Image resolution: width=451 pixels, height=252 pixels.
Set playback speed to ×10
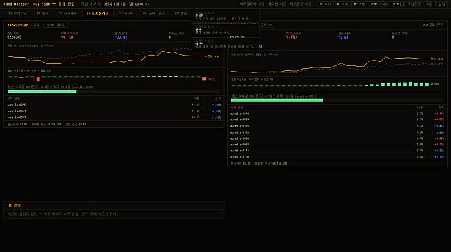pyautogui.click(x=325, y=3)
